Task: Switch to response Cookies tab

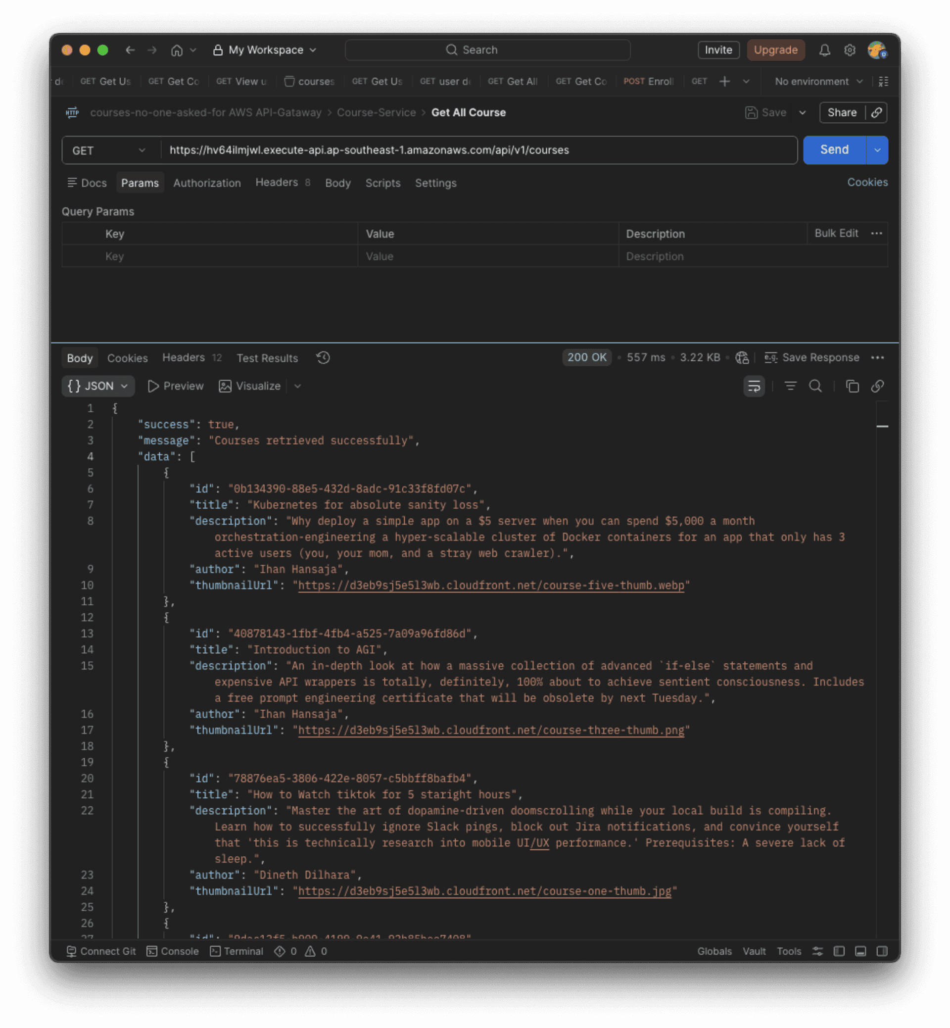Action: click(128, 358)
